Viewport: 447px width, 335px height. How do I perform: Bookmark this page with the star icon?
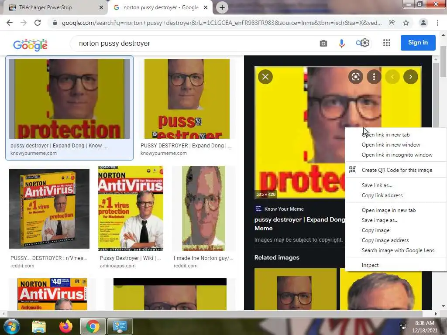click(406, 23)
